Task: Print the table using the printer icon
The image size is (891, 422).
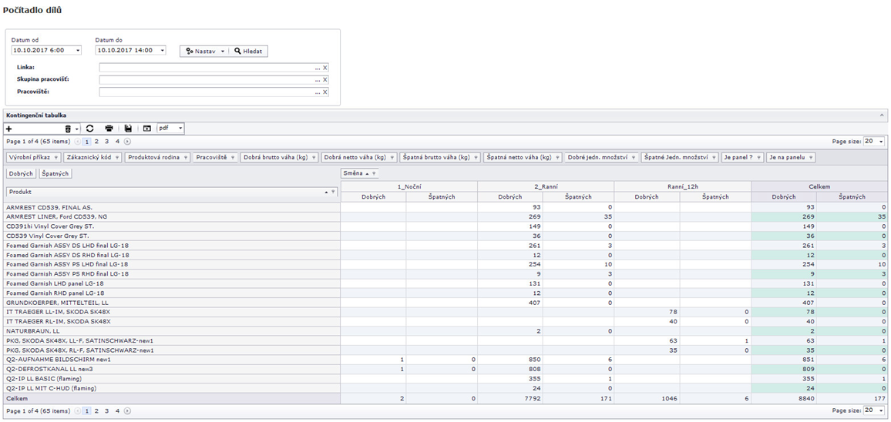Action: pyautogui.click(x=109, y=129)
